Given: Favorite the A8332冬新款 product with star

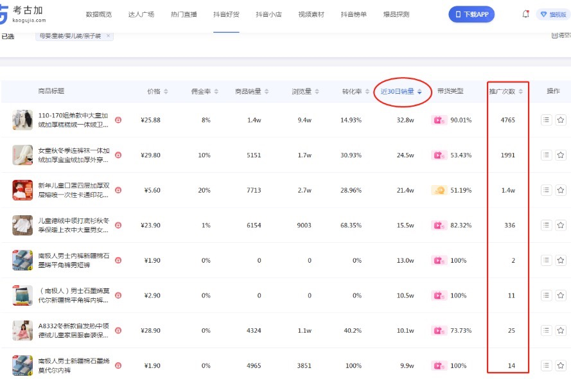Looking at the screenshot, I should click(x=561, y=330).
